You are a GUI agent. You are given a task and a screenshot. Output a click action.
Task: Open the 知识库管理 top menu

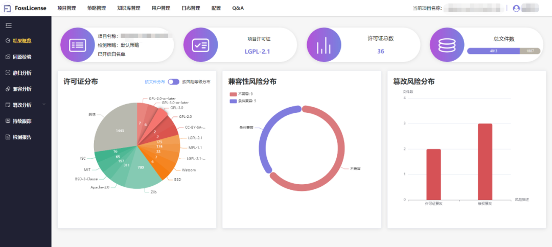(x=128, y=8)
